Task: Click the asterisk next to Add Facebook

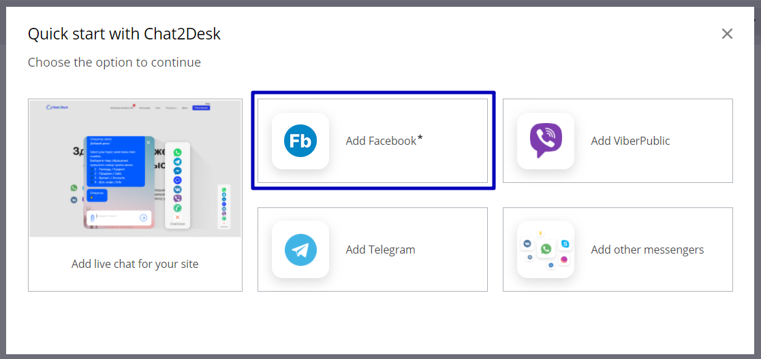Action: click(420, 139)
